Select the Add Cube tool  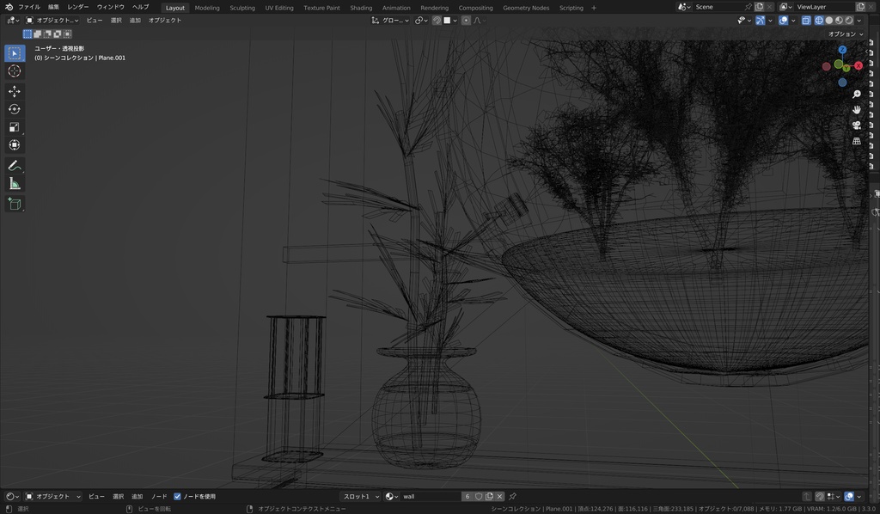click(15, 204)
